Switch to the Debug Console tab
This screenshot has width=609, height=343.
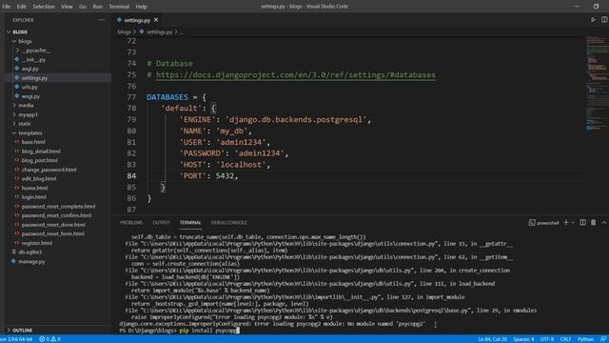pos(228,223)
